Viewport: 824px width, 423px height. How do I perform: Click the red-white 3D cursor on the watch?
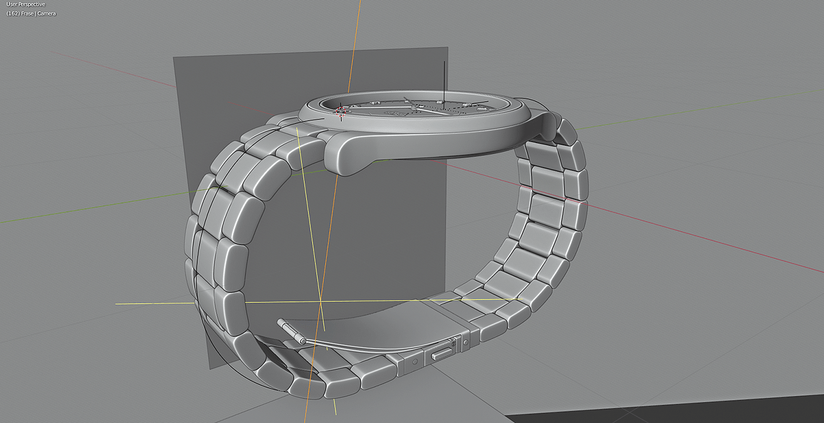[341, 111]
